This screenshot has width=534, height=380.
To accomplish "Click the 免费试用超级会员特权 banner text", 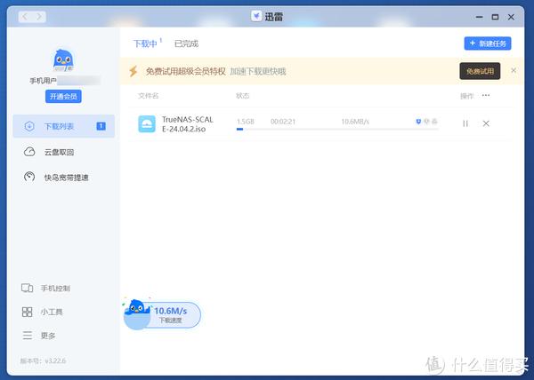I will pyautogui.click(x=186, y=71).
